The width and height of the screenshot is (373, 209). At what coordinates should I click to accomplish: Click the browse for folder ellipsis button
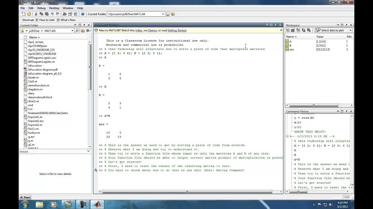tap(168, 14)
